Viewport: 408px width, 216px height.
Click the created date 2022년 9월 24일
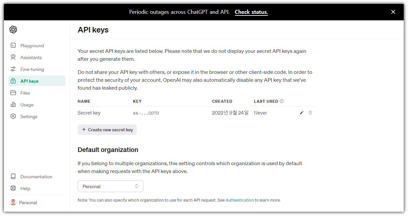[x=230, y=113]
